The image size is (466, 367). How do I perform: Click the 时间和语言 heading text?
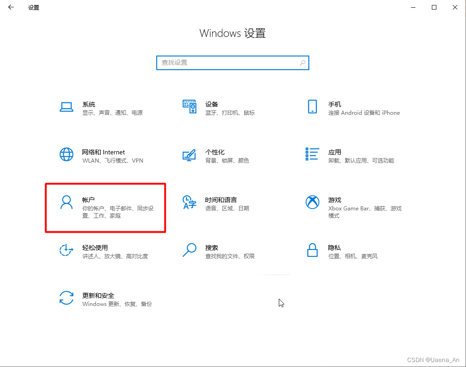(x=221, y=200)
